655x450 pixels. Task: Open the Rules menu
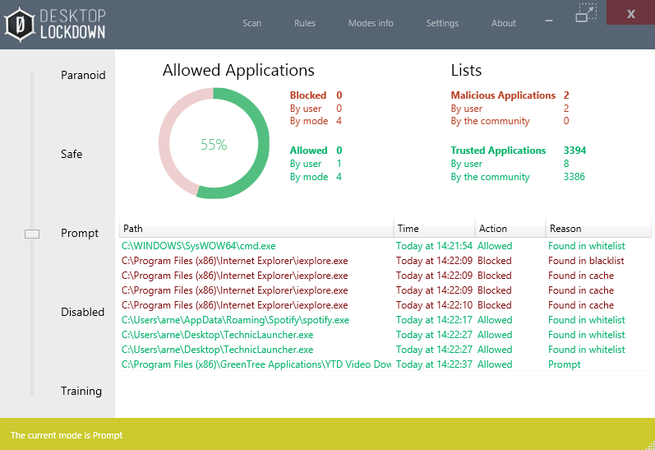tap(305, 23)
